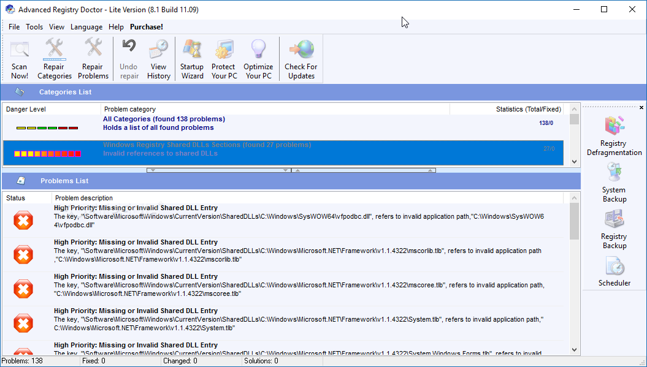The image size is (647, 367).
Task: Click error status icon for mscoree.tlb entry
Action: [x=23, y=289]
